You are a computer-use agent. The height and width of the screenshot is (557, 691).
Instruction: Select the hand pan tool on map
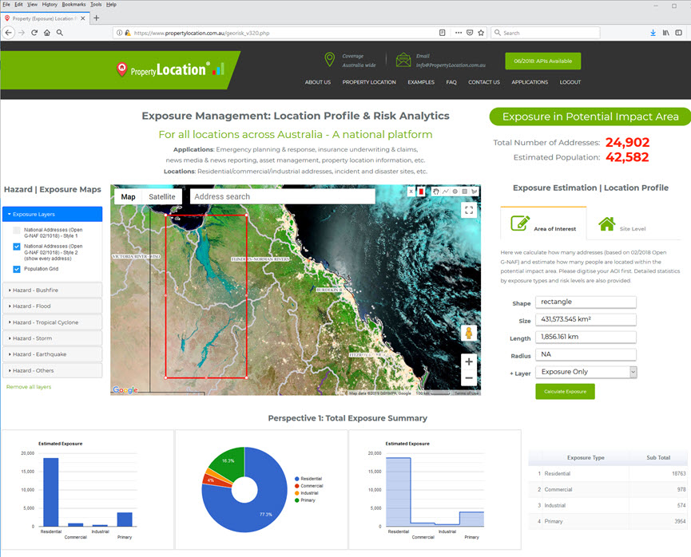[x=436, y=192]
